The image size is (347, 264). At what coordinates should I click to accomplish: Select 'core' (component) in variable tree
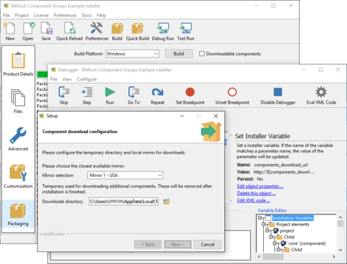pyautogui.click(x=306, y=244)
